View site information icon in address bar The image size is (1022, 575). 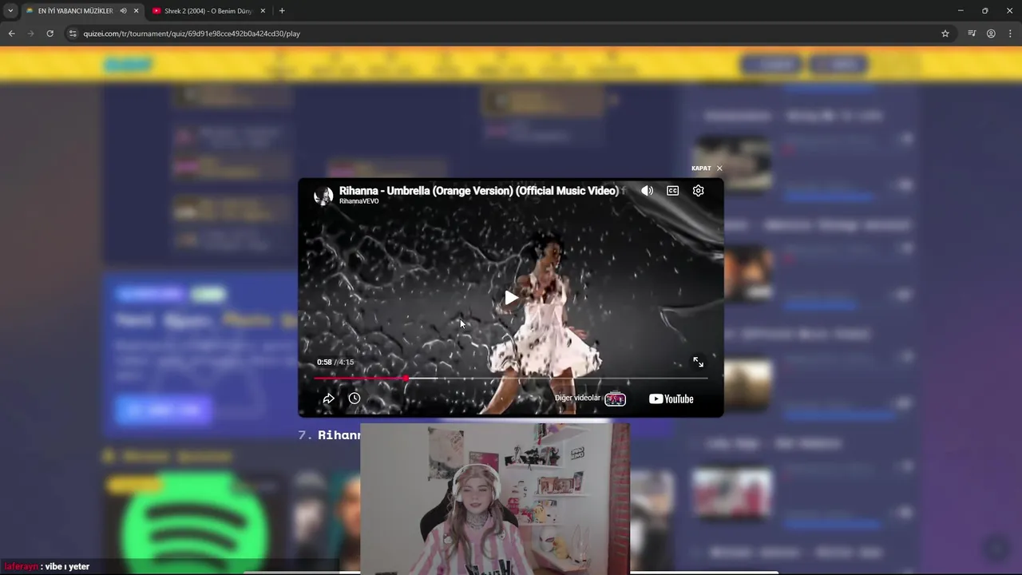(73, 34)
